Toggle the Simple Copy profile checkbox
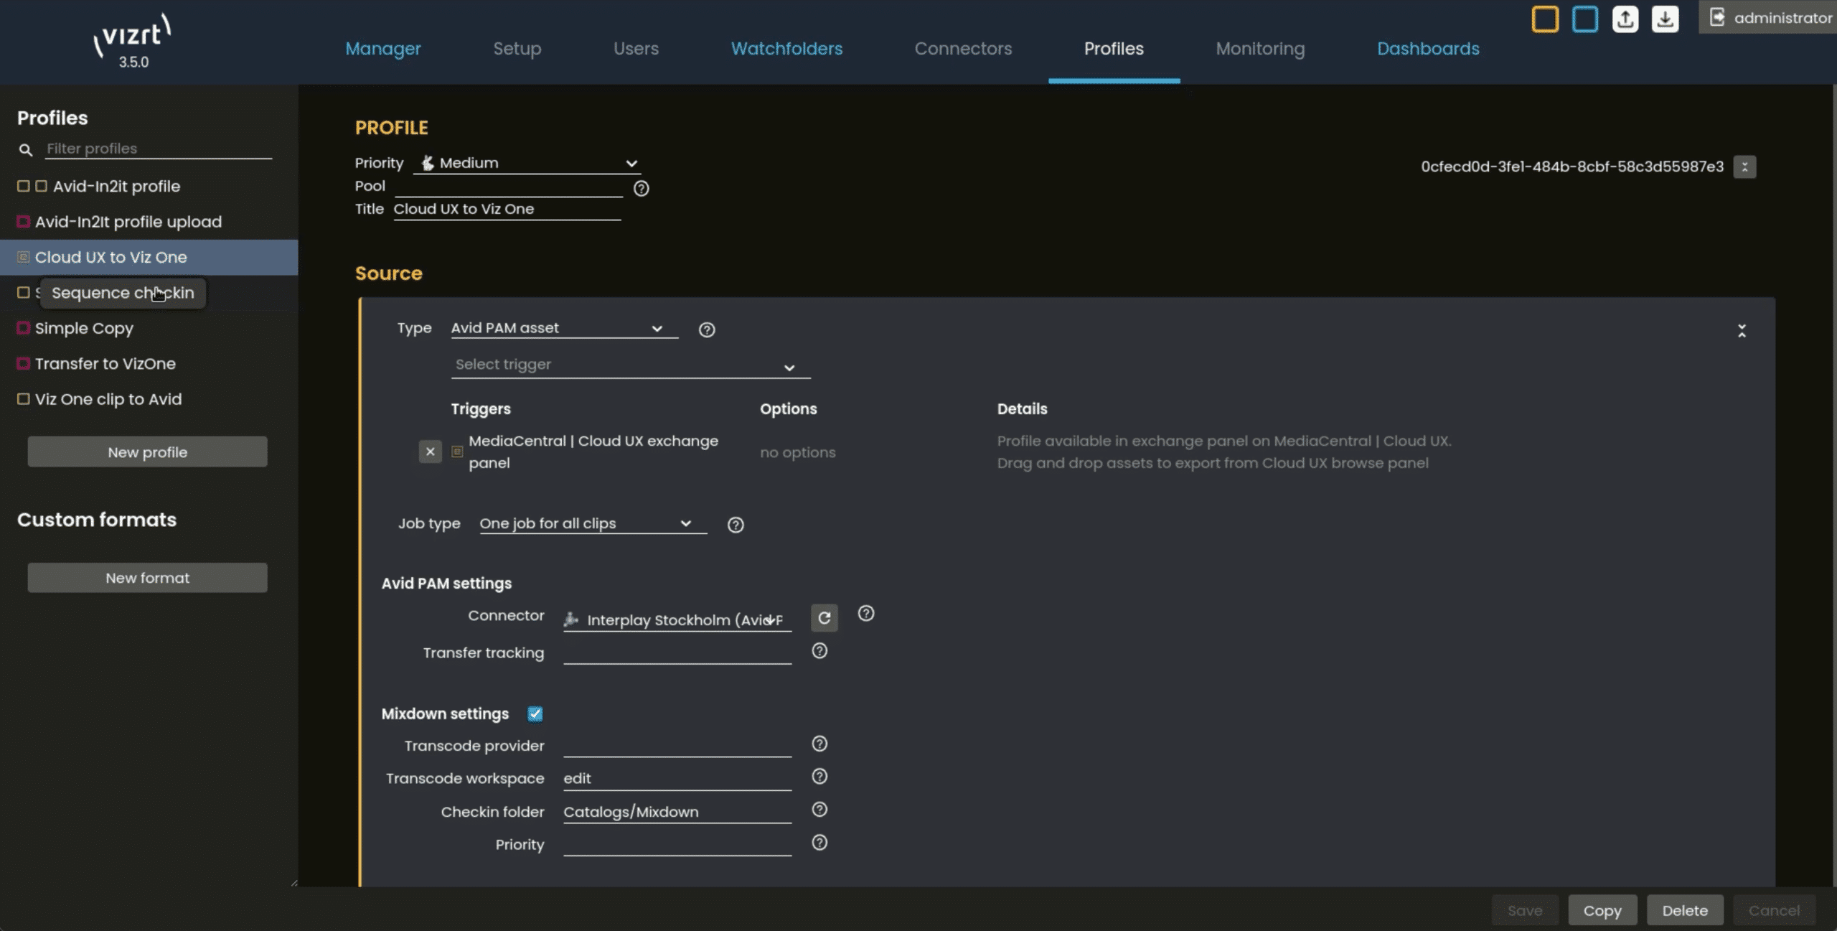Image resolution: width=1837 pixels, height=931 pixels. tap(23, 328)
